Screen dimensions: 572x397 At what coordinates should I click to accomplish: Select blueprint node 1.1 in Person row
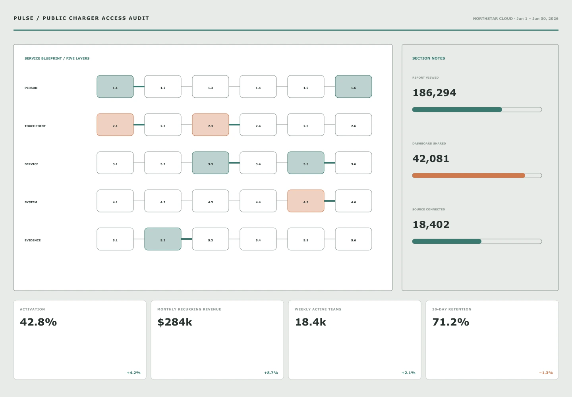point(115,87)
